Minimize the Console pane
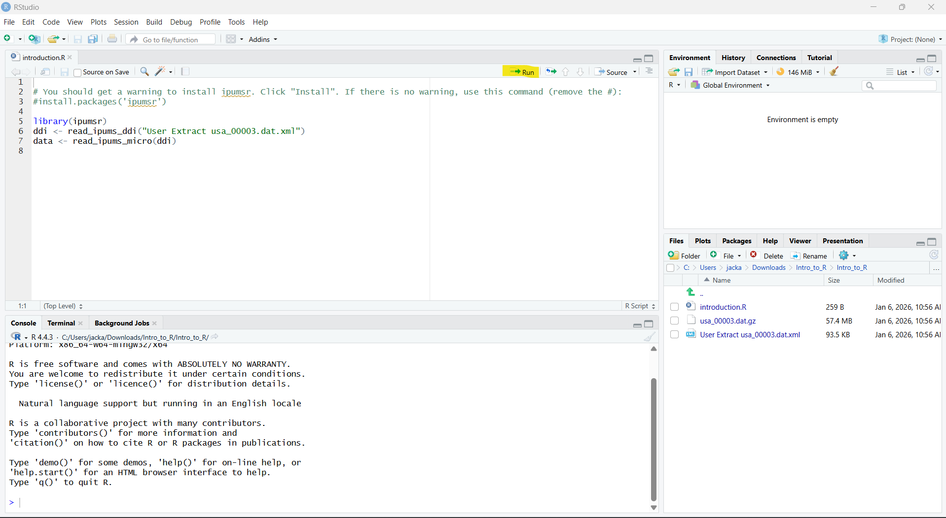Image resolution: width=946 pixels, height=518 pixels. click(x=637, y=324)
